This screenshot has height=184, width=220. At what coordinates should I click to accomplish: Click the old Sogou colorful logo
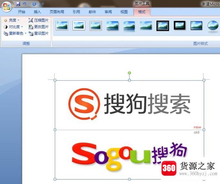(129, 156)
